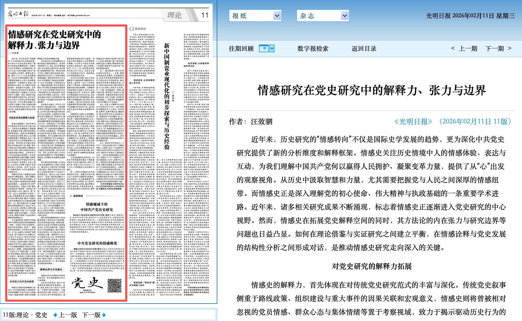522x321 pixels.
Task: Go to 返回目录
Action: pos(364,49)
